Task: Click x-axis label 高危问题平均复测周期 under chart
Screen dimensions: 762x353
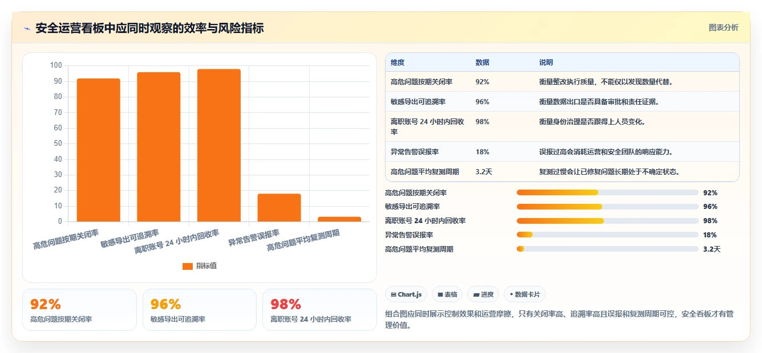Action: point(303,241)
